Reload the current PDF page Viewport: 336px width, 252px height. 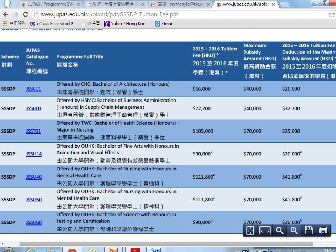(x=25, y=14)
